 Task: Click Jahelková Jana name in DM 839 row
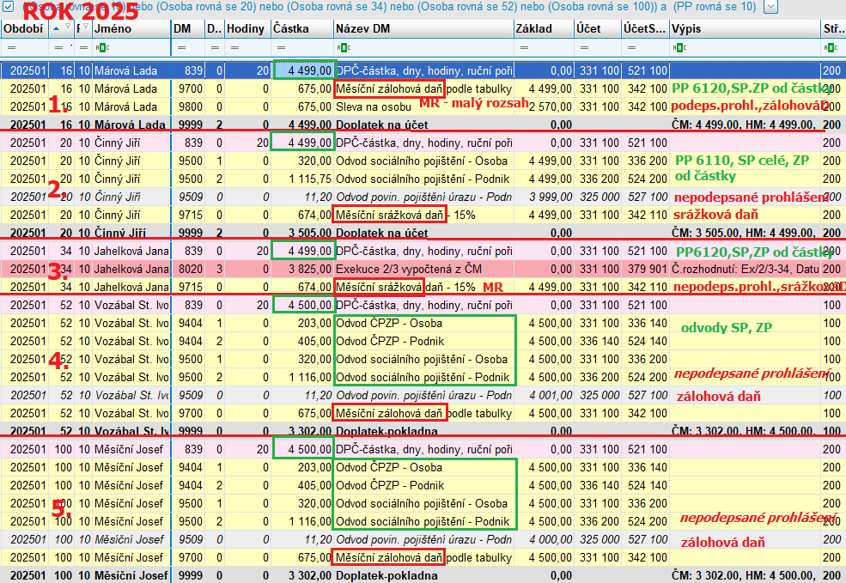[131, 251]
